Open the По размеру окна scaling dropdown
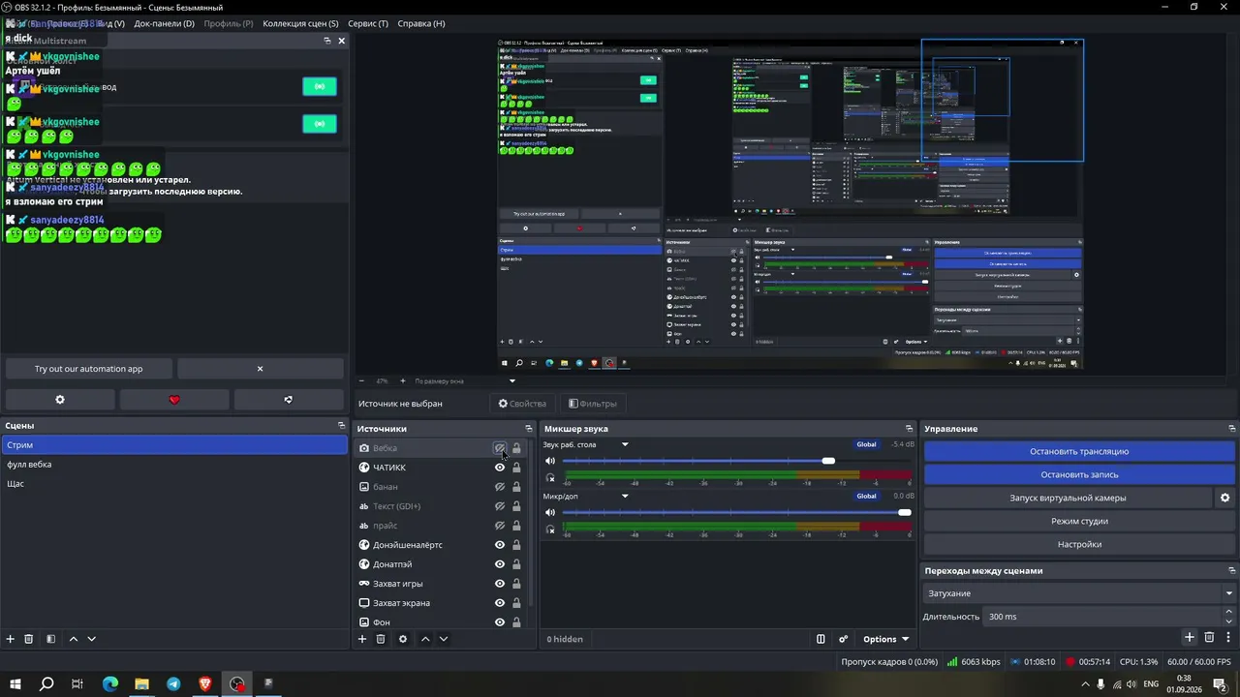 pos(465,381)
